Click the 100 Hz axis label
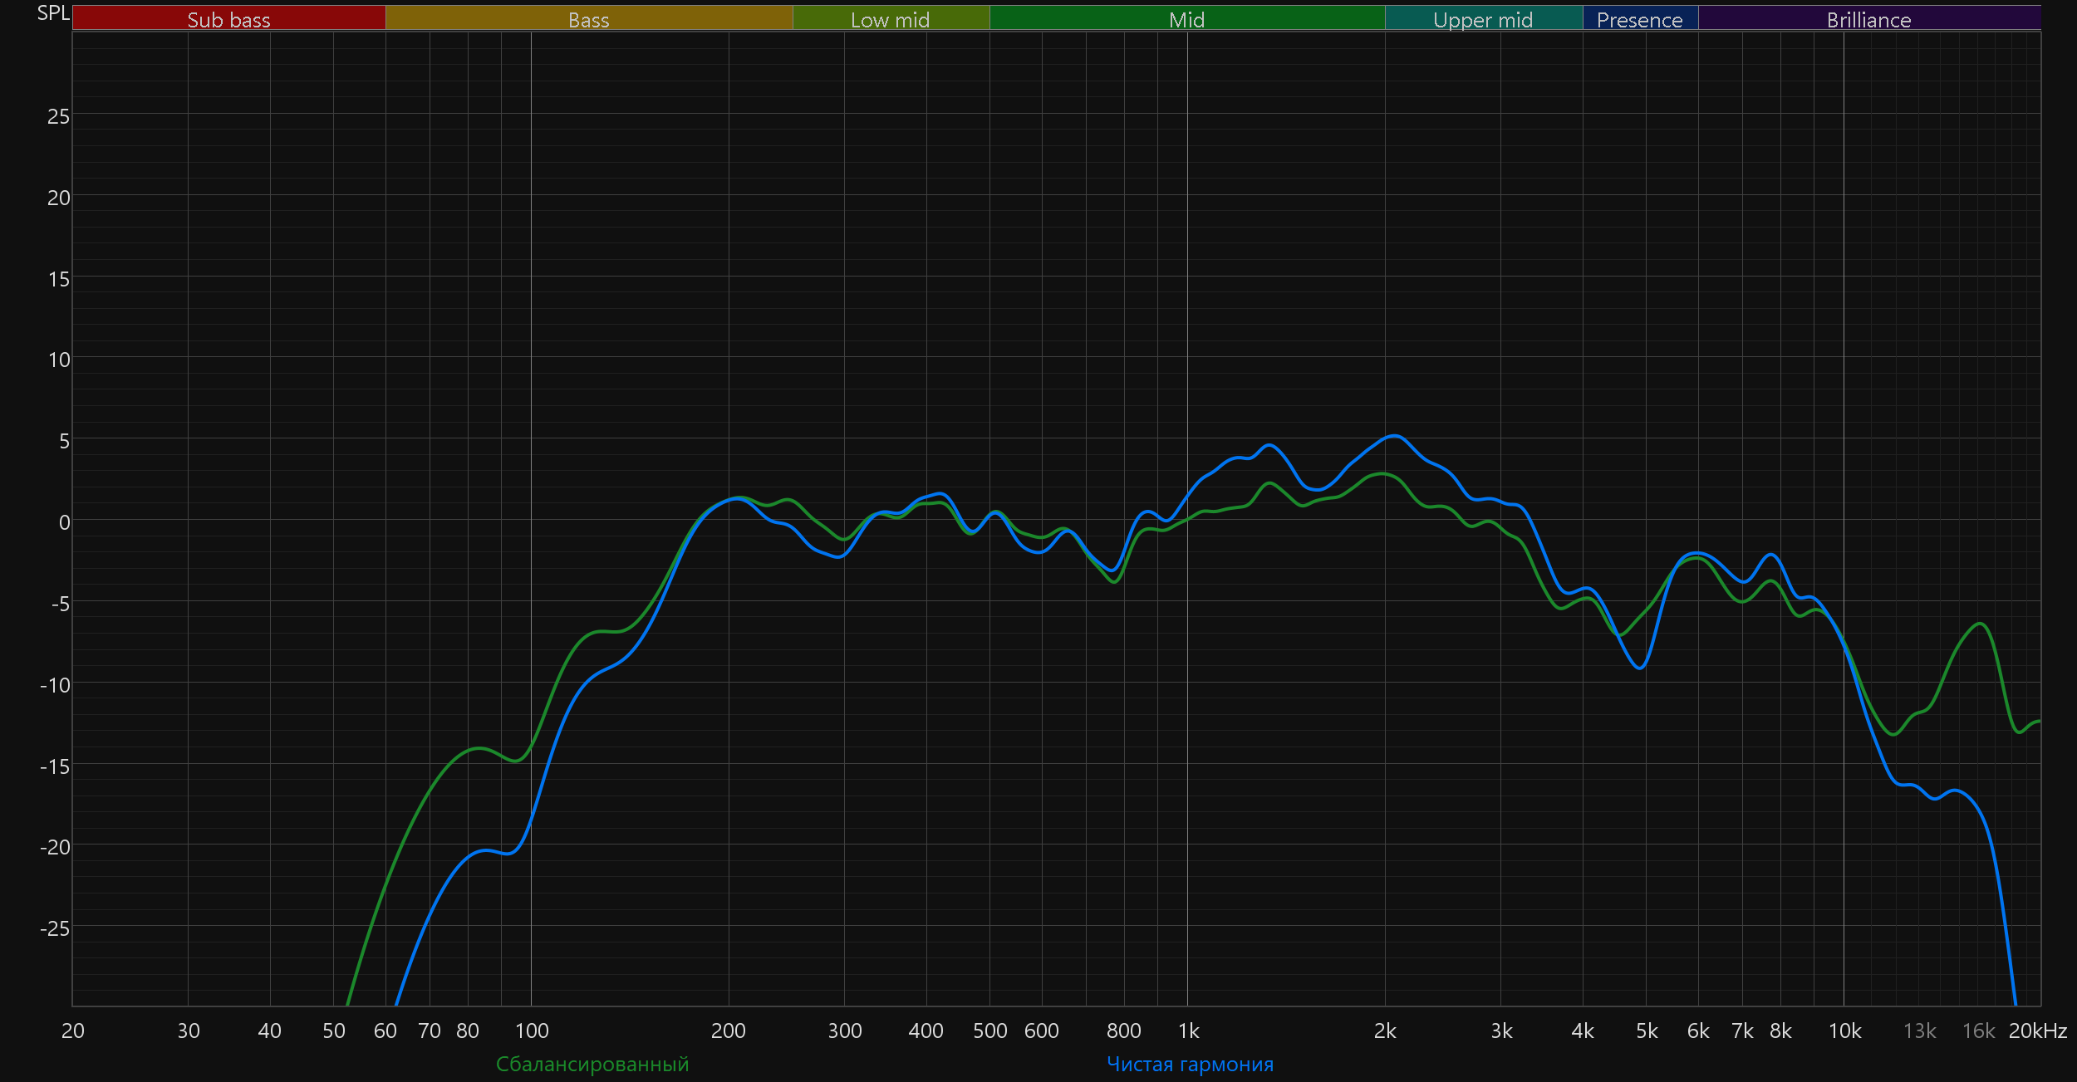Screen dimensions: 2077x1082 (x=532, y=1031)
